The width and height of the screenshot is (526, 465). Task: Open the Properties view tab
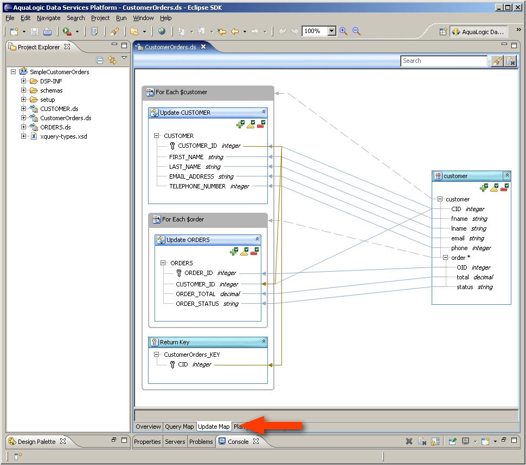click(x=147, y=442)
